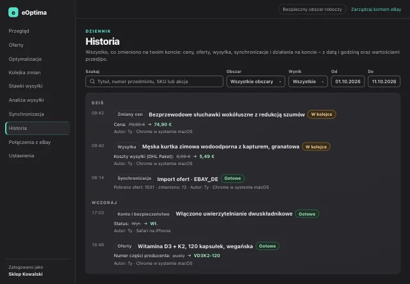Click the Bezpieczny obszar roboczy badge
Image resolution: width=410 pixels, height=284 pixels.
tap(312, 10)
